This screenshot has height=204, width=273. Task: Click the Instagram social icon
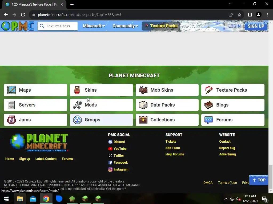[110, 169]
